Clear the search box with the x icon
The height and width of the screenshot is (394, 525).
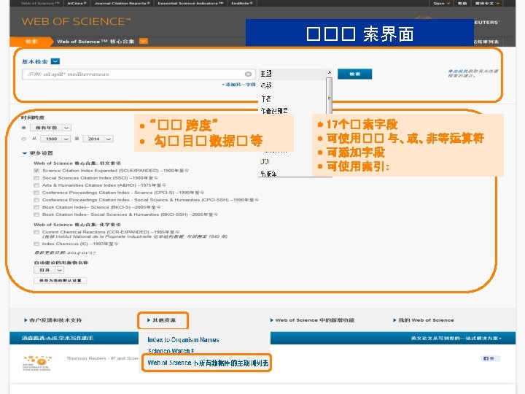click(248, 74)
